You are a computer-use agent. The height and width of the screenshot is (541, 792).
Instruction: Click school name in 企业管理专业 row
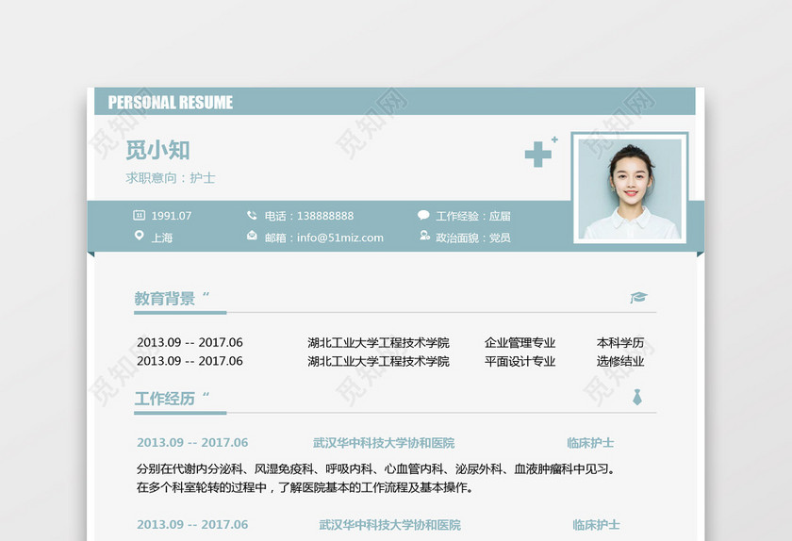378,342
